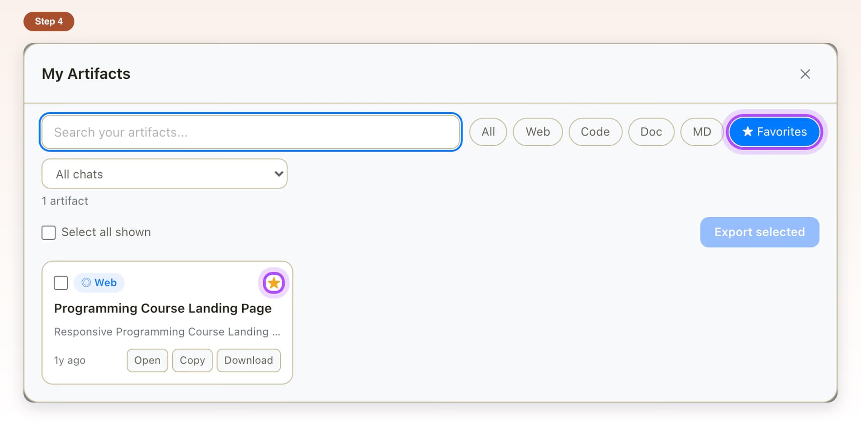The height and width of the screenshot is (426, 861).
Task: Show only Code artifacts
Action: 595,132
